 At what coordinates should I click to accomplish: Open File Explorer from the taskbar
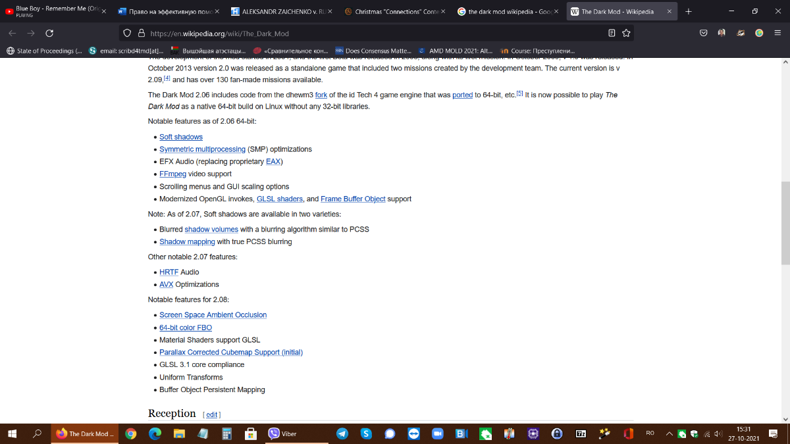tap(178, 433)
